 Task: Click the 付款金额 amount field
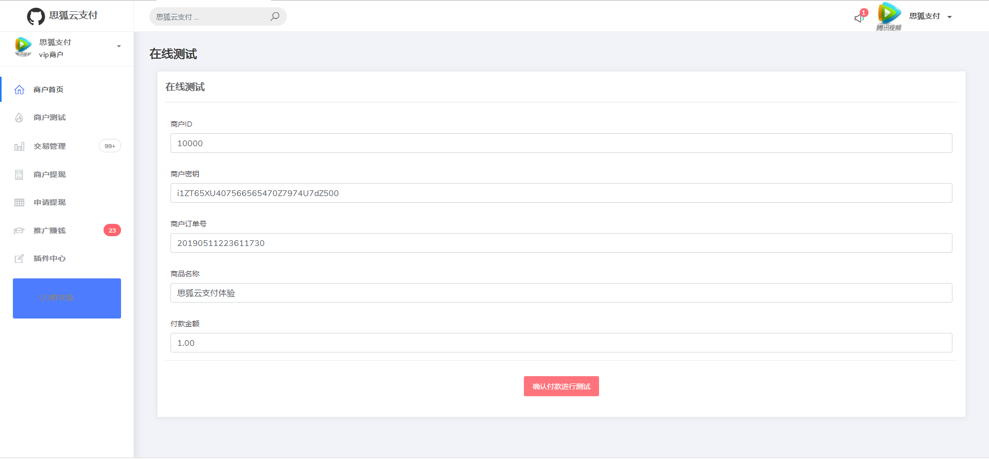[x=561, y=343]
